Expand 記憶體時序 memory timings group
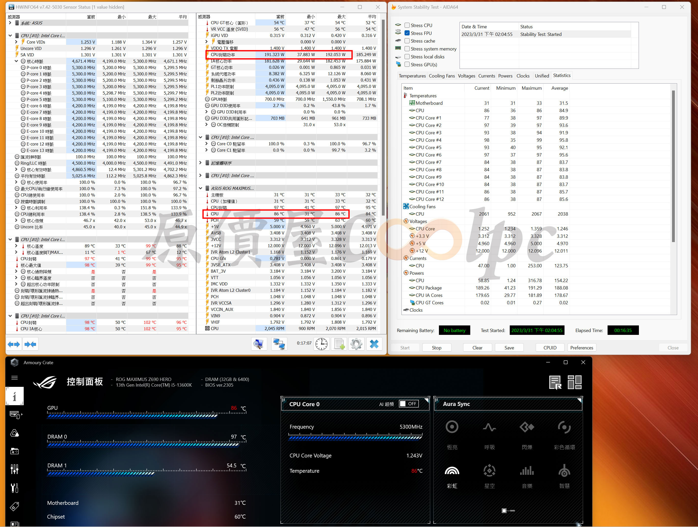The width and height of the screenshot is (698, 527). point(200,163)
